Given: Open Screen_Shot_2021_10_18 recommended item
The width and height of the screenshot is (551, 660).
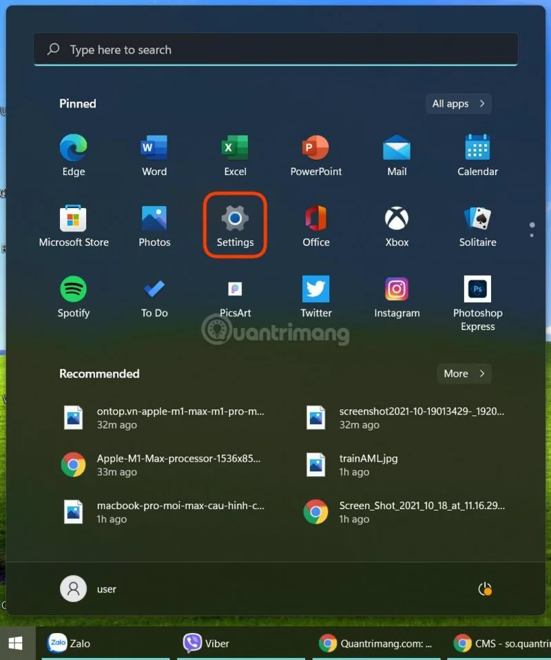Looking at the screenshot, I should pyautogui.click(x=404, y=512).
